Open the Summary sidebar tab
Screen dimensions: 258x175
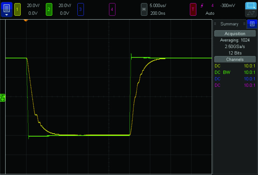coord(229,24)
